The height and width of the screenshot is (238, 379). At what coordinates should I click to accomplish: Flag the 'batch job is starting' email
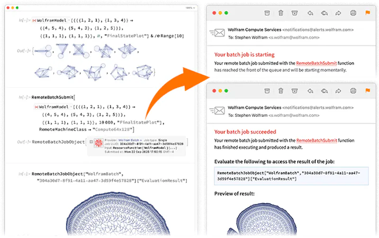tap(368, 13)
